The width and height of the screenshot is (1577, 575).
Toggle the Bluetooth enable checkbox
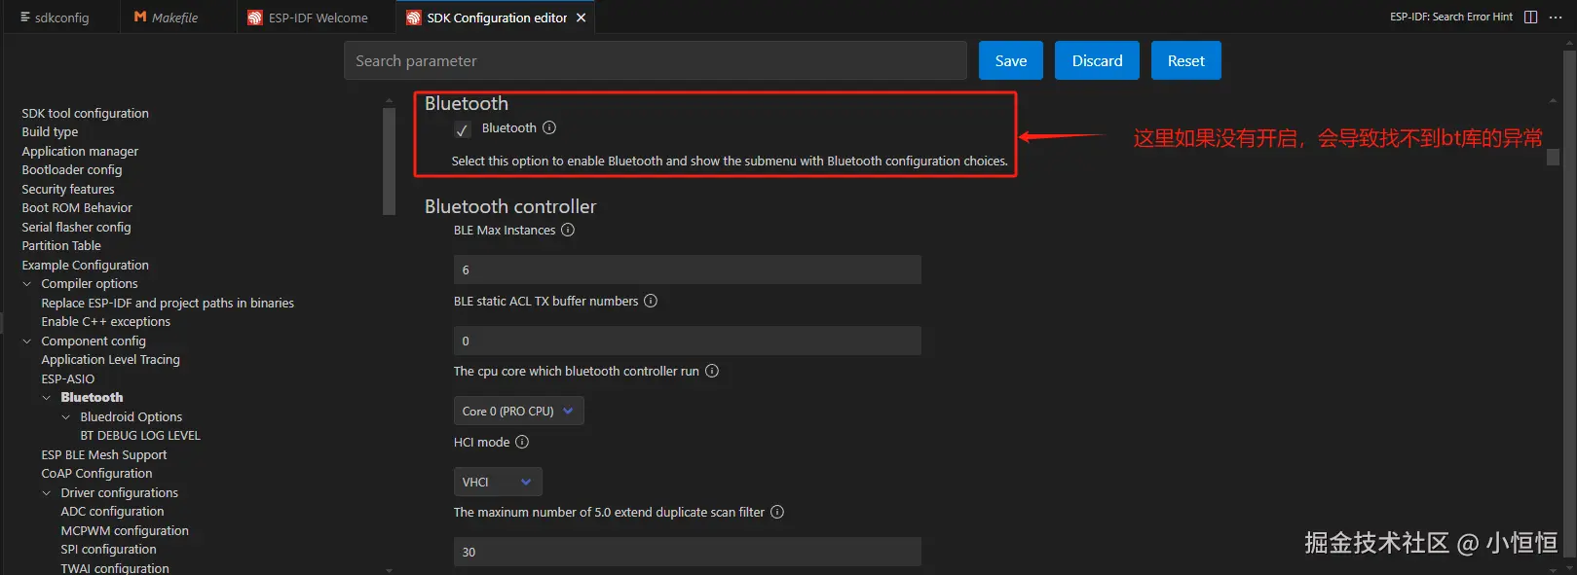click(x=463, y=129)
